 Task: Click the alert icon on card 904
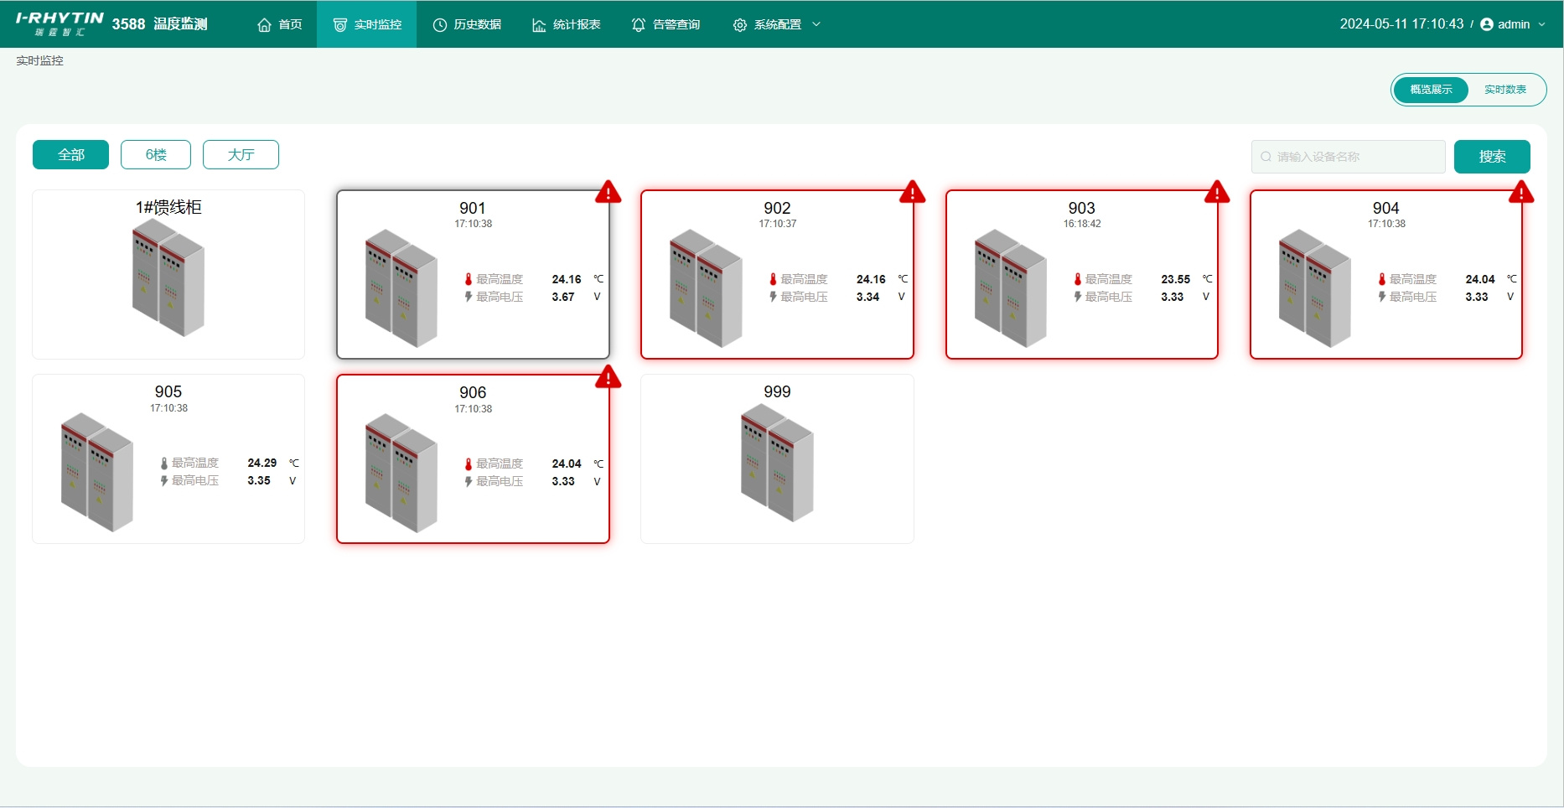(x=1520, y=193)
